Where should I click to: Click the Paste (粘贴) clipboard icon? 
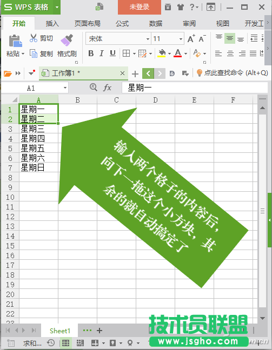click(16, 41)
